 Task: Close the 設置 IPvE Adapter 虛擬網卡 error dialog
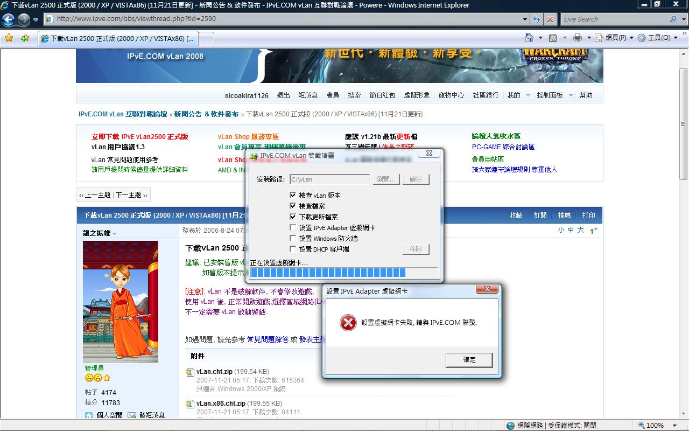click(x=487, y=290)
